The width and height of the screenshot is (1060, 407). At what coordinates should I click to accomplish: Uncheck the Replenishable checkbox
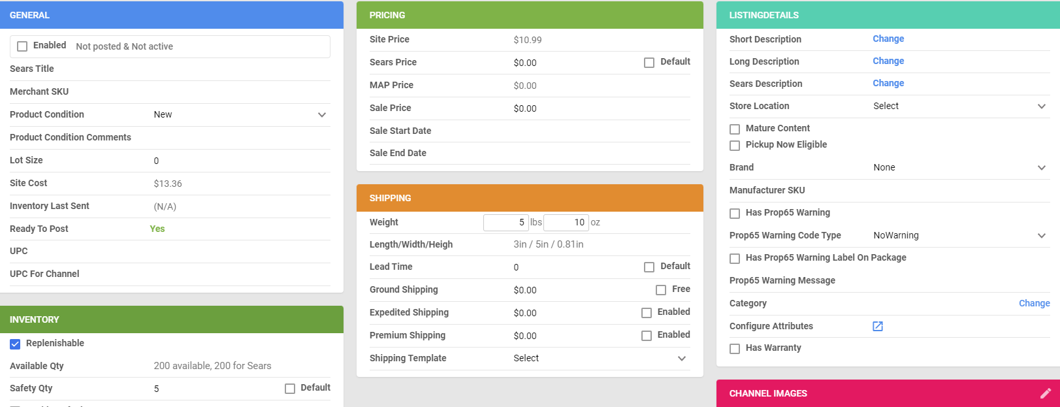pyautogui.click(x=15, y=344)
